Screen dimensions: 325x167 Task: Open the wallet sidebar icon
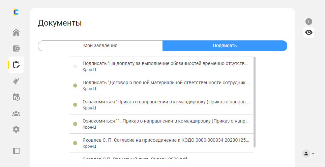tap(16, 48)
